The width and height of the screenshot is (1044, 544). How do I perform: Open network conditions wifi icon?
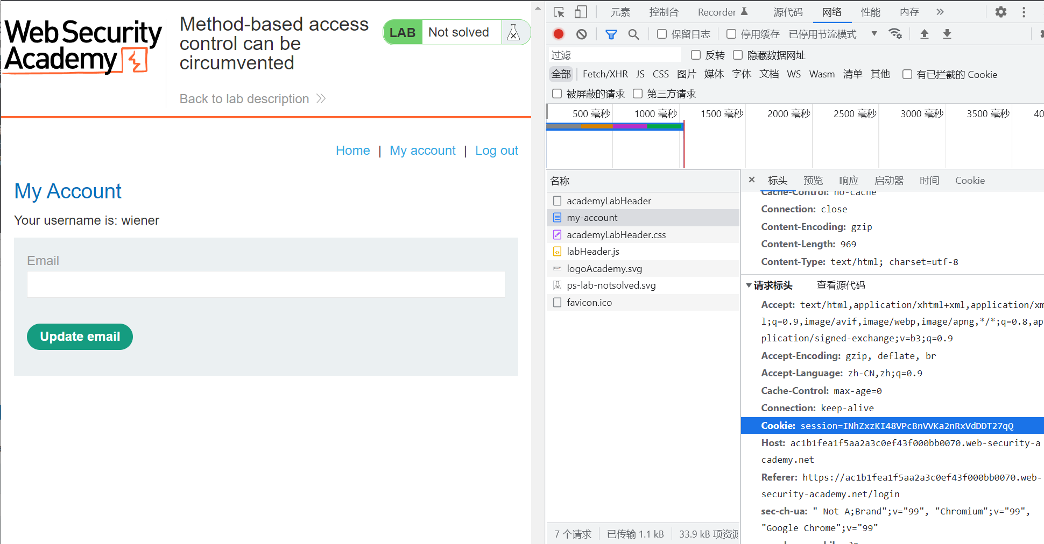(x=895, y=34)
